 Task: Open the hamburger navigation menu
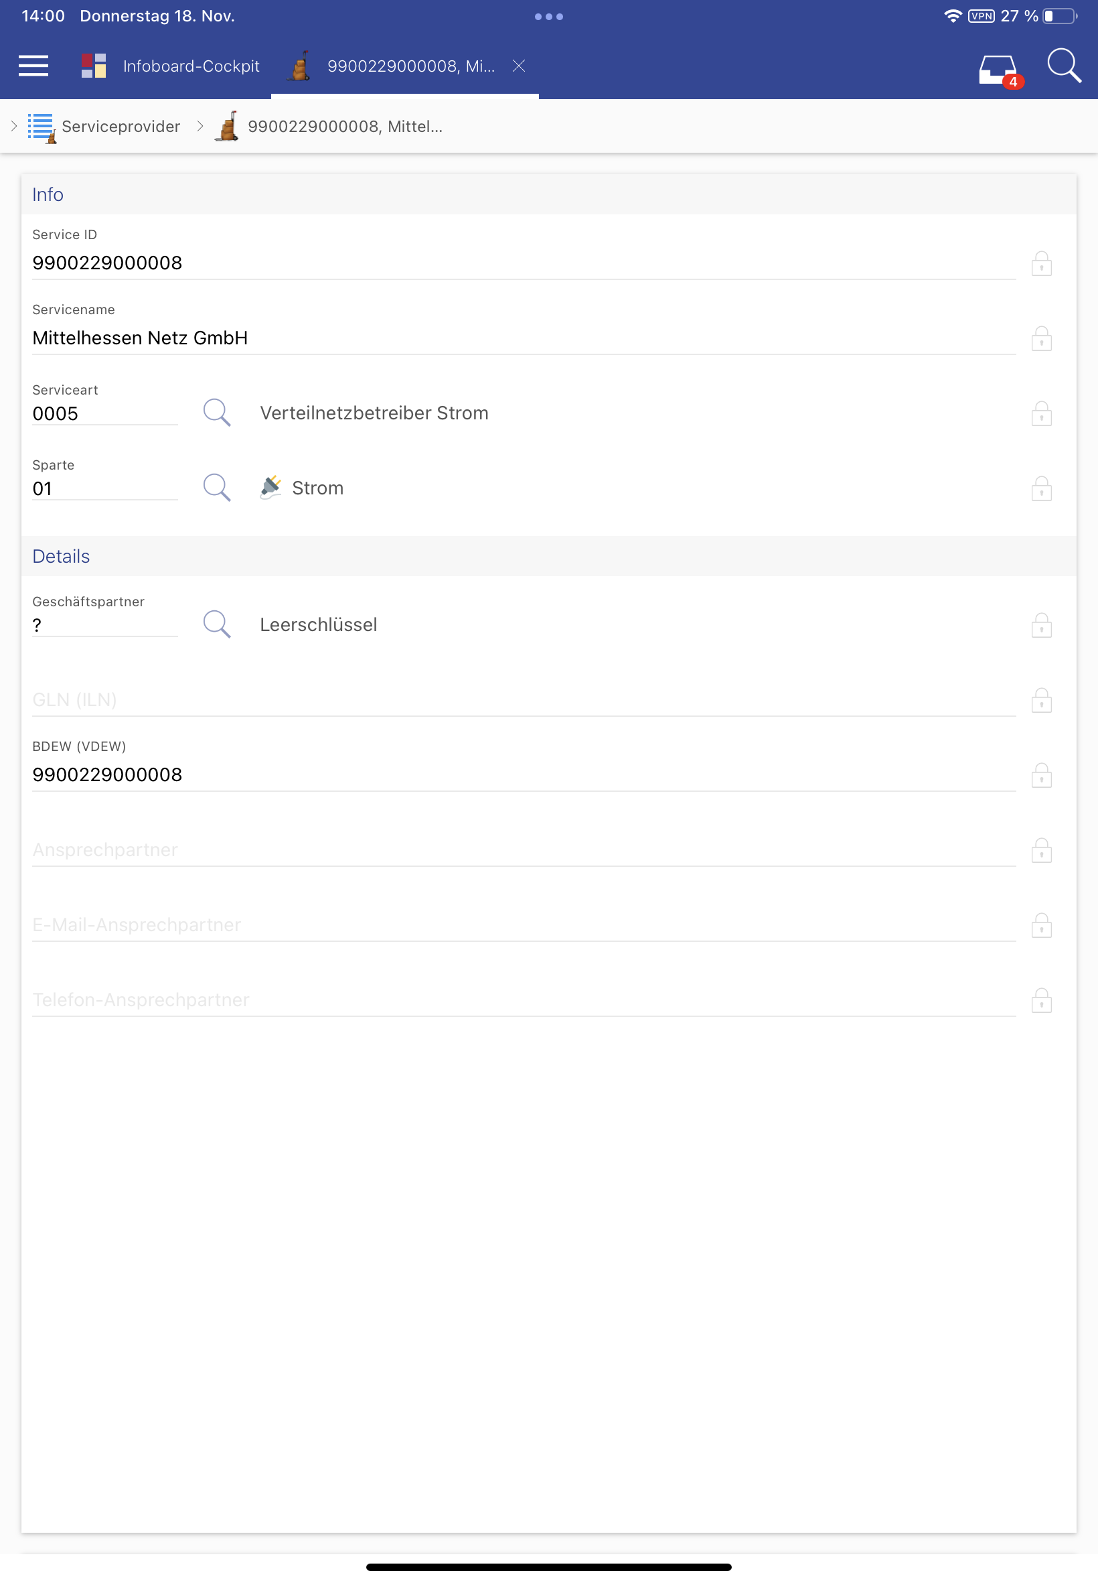coord(33,66)
